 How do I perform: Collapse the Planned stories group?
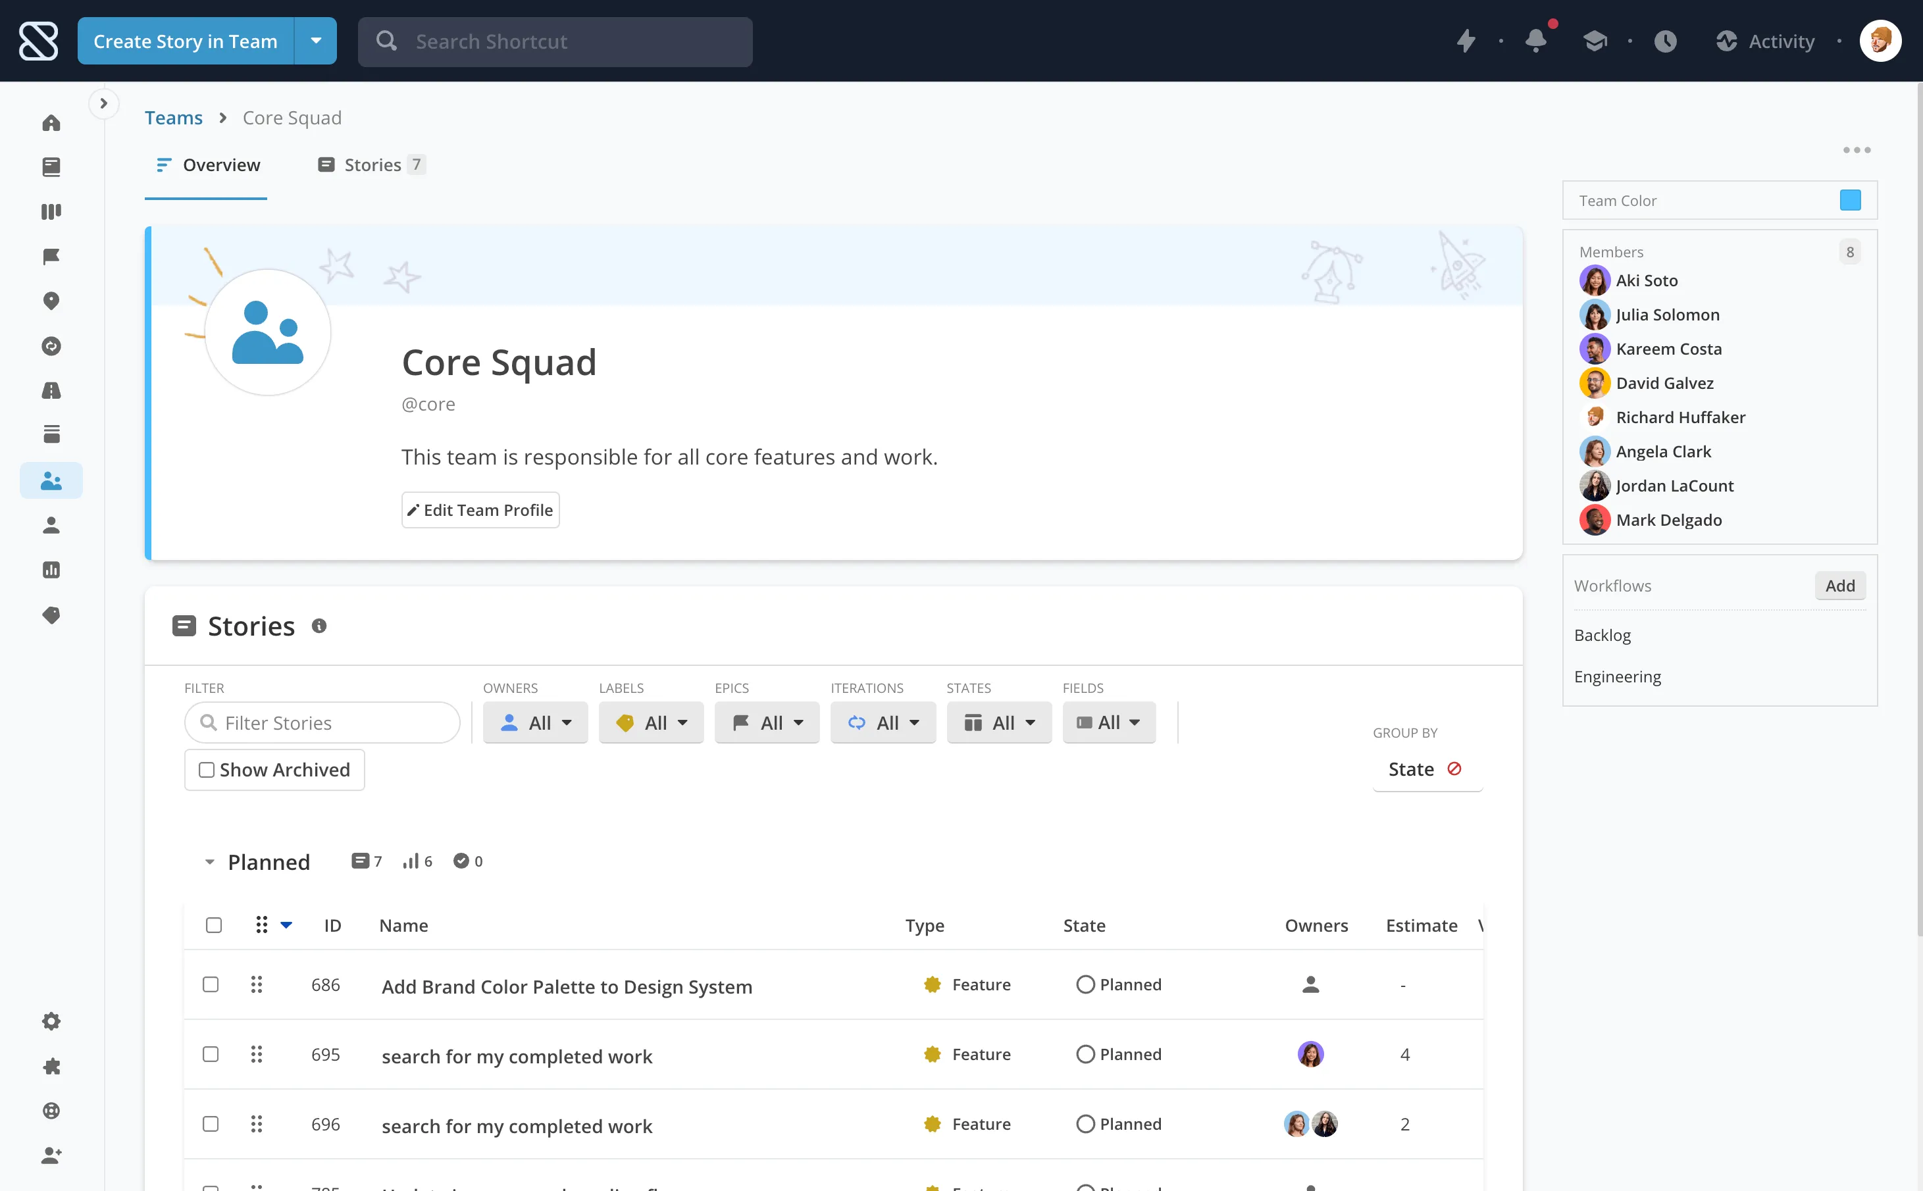(209, 862)
